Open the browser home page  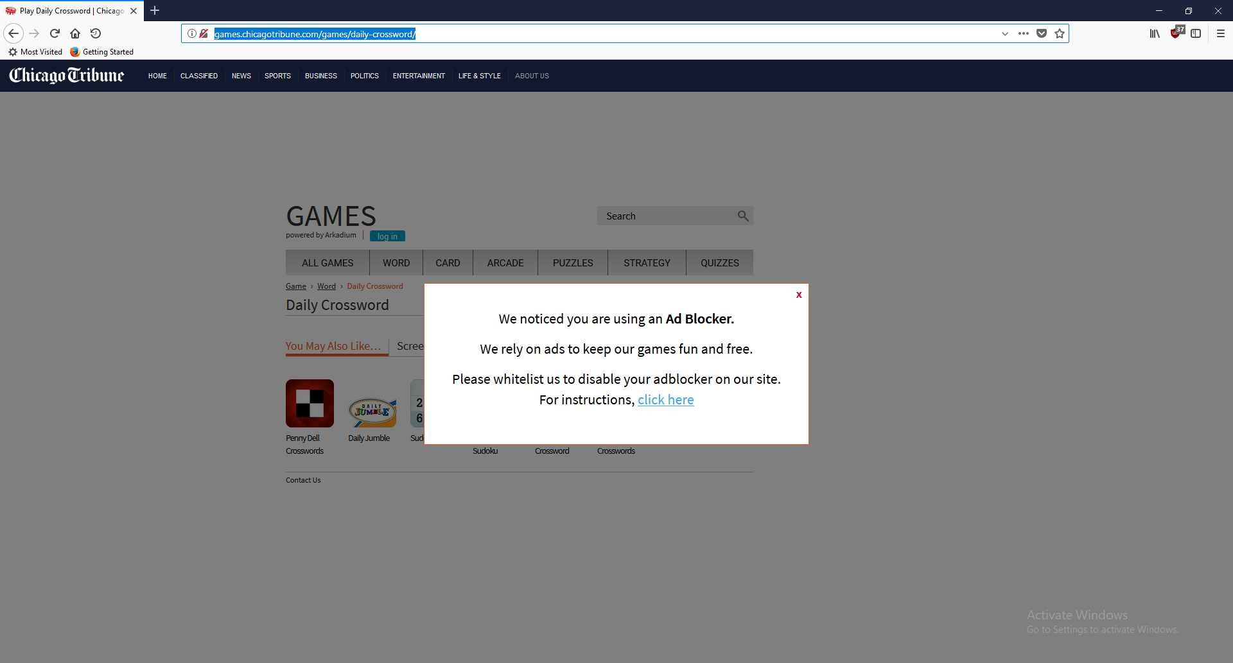click(x=75, y=33)
